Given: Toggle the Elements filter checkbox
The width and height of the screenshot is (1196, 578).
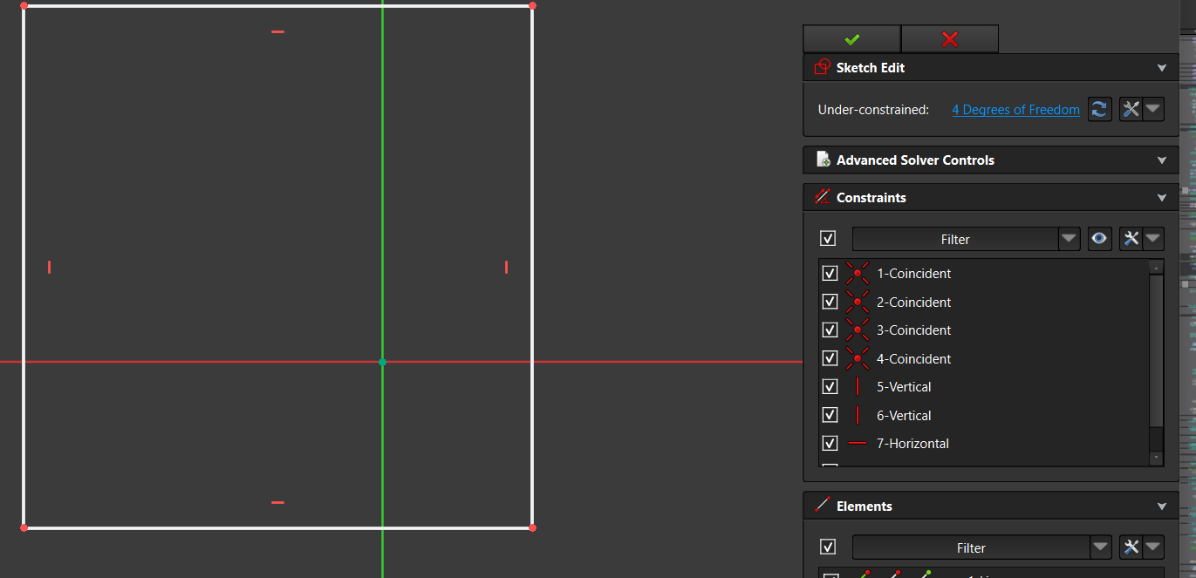Looking at the screenshot, I should click(x=828, y=547).
